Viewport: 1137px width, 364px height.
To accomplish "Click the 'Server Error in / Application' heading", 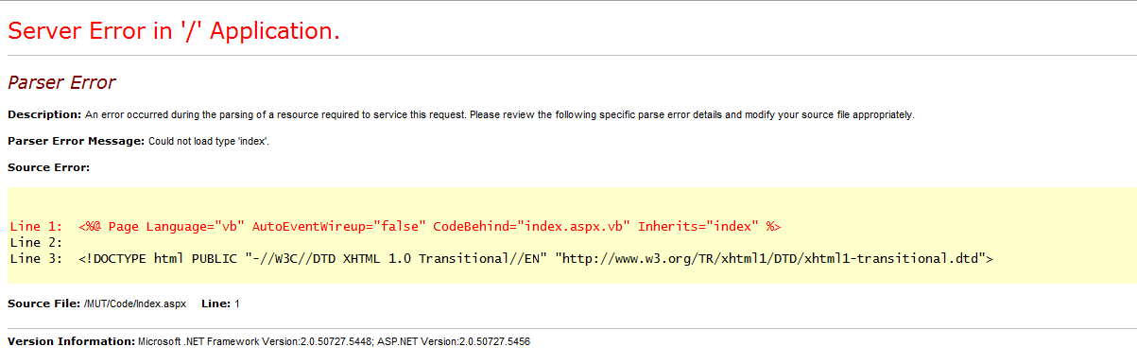I will point(174,30).
